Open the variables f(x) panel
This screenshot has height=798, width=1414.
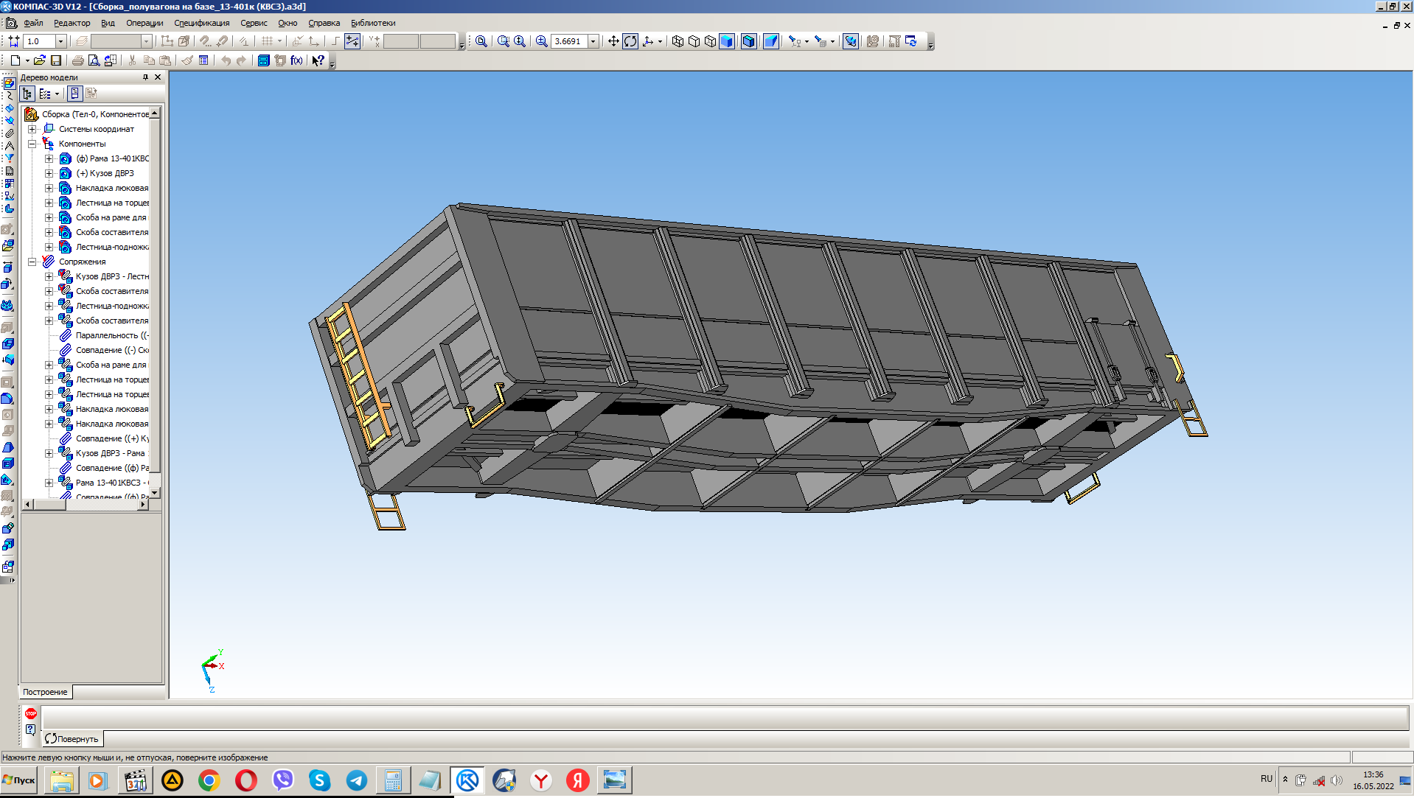pyautogui.click(x=296, y=60)
